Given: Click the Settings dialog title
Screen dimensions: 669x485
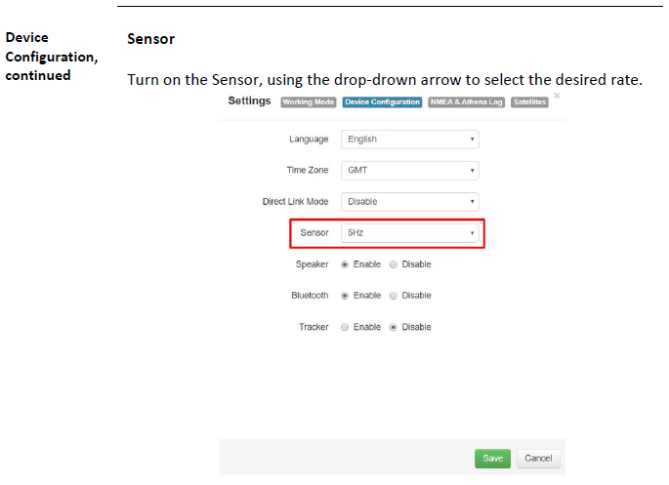Looking at the screenshot, I should [249, 101].
